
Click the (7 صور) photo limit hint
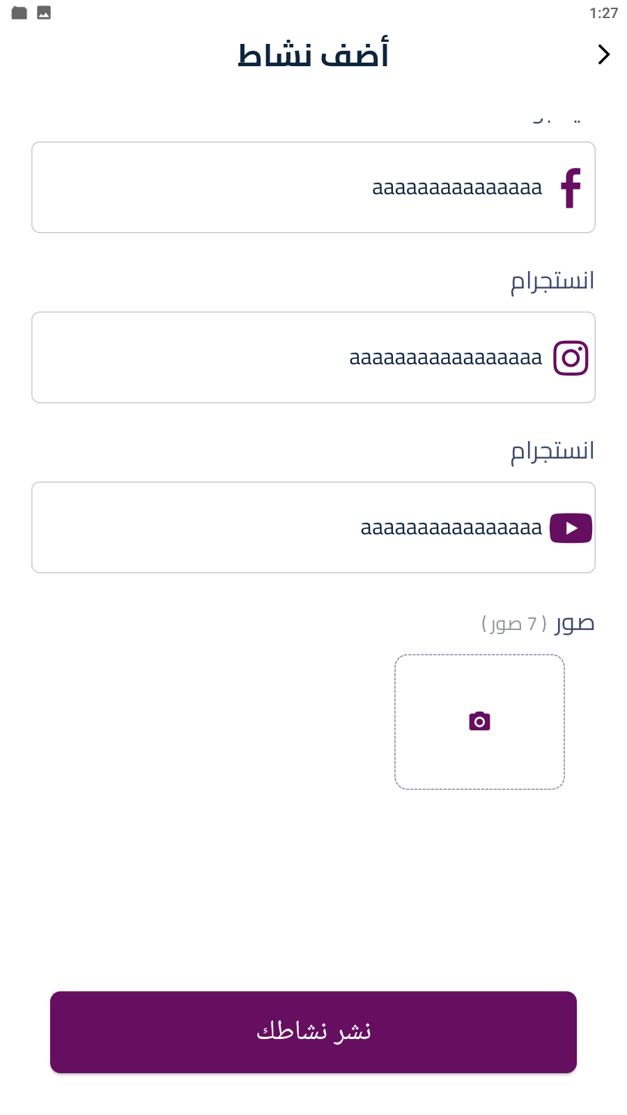pos(514,624)
